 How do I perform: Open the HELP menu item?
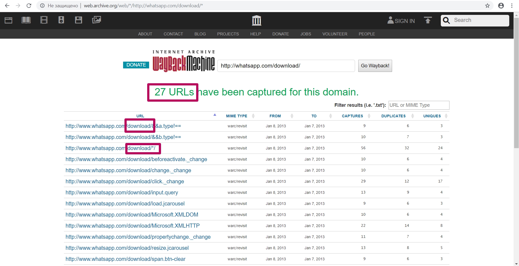[255, 34]
